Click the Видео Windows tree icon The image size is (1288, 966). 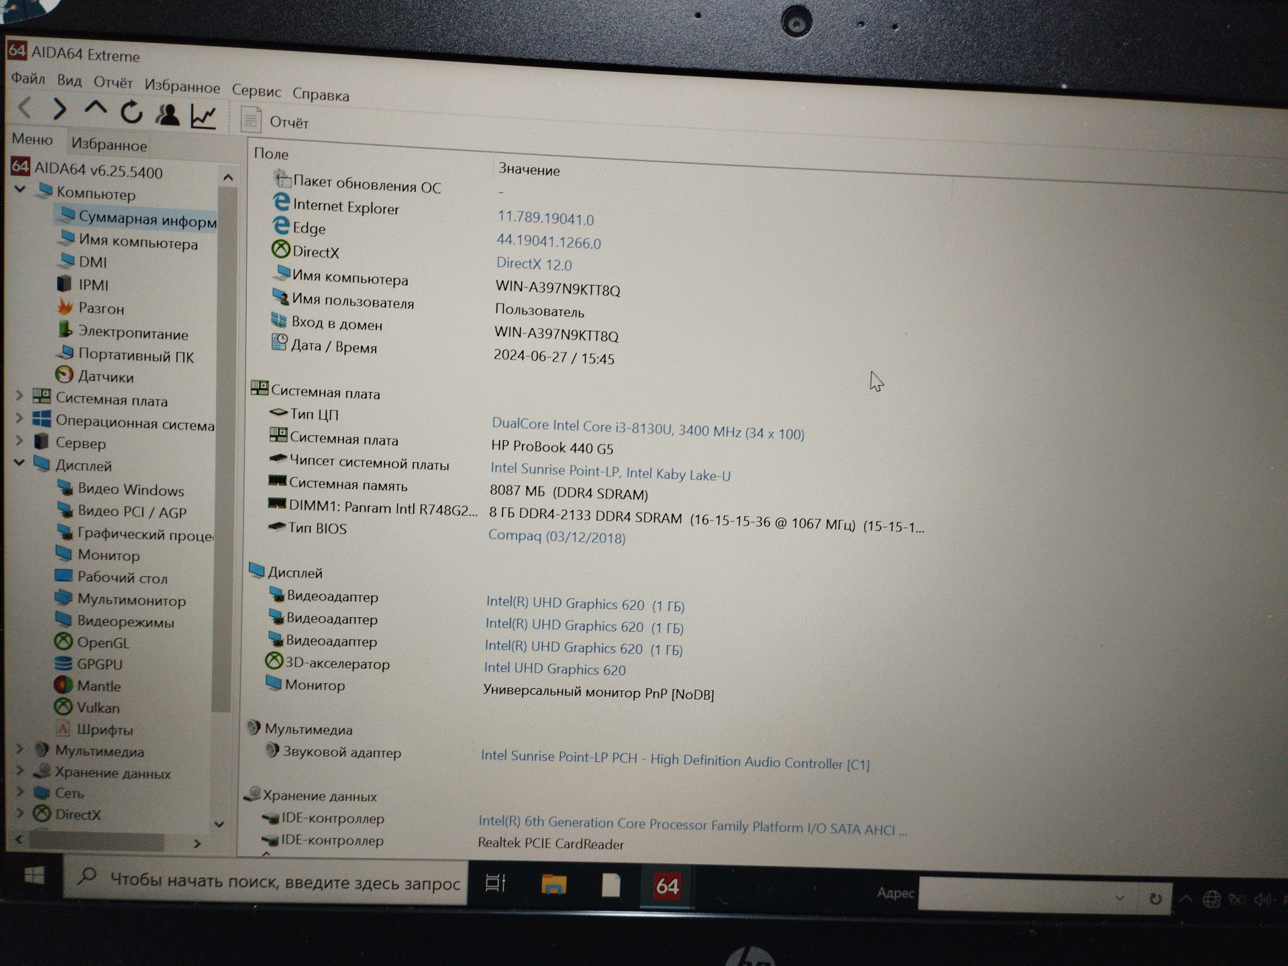click(x=65, y=487)
